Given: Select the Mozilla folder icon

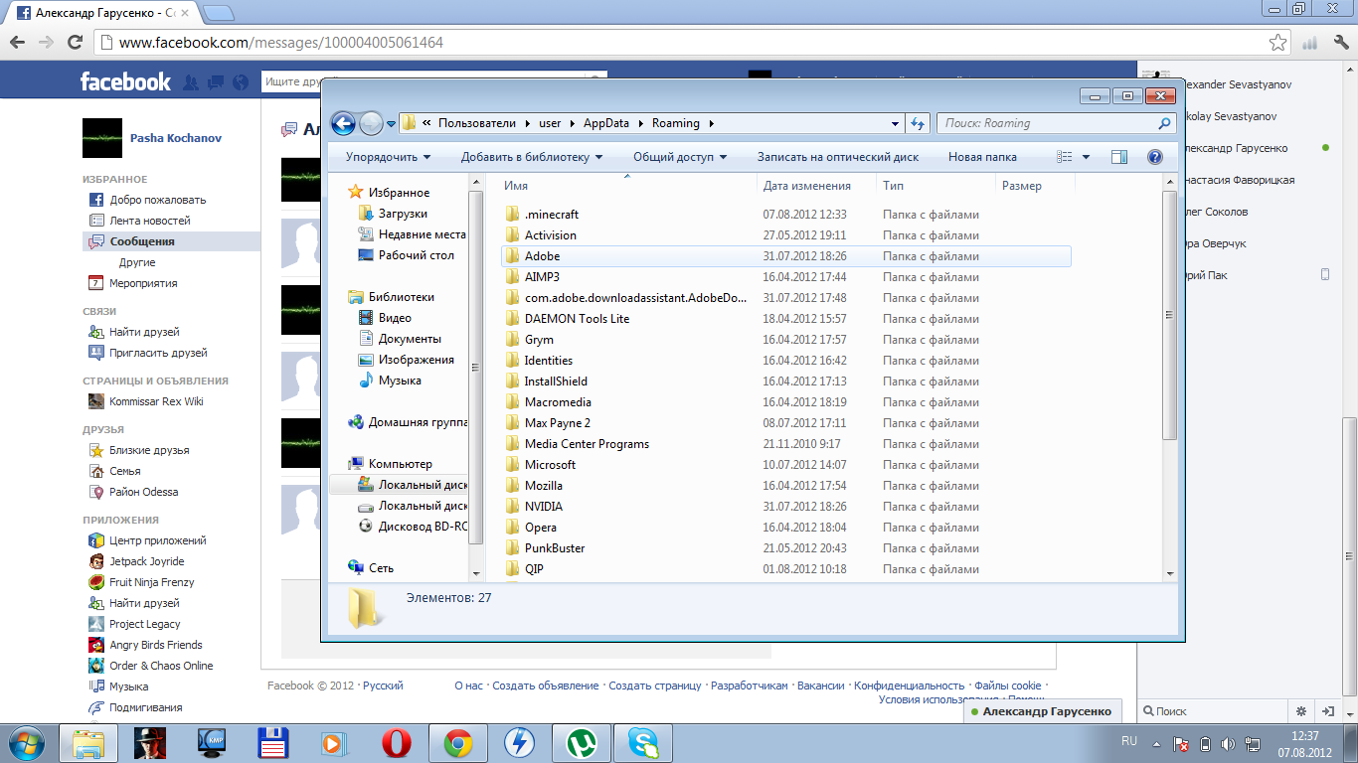Looking at the screenshot, I should pyautogui.click(x=513, y=486).
